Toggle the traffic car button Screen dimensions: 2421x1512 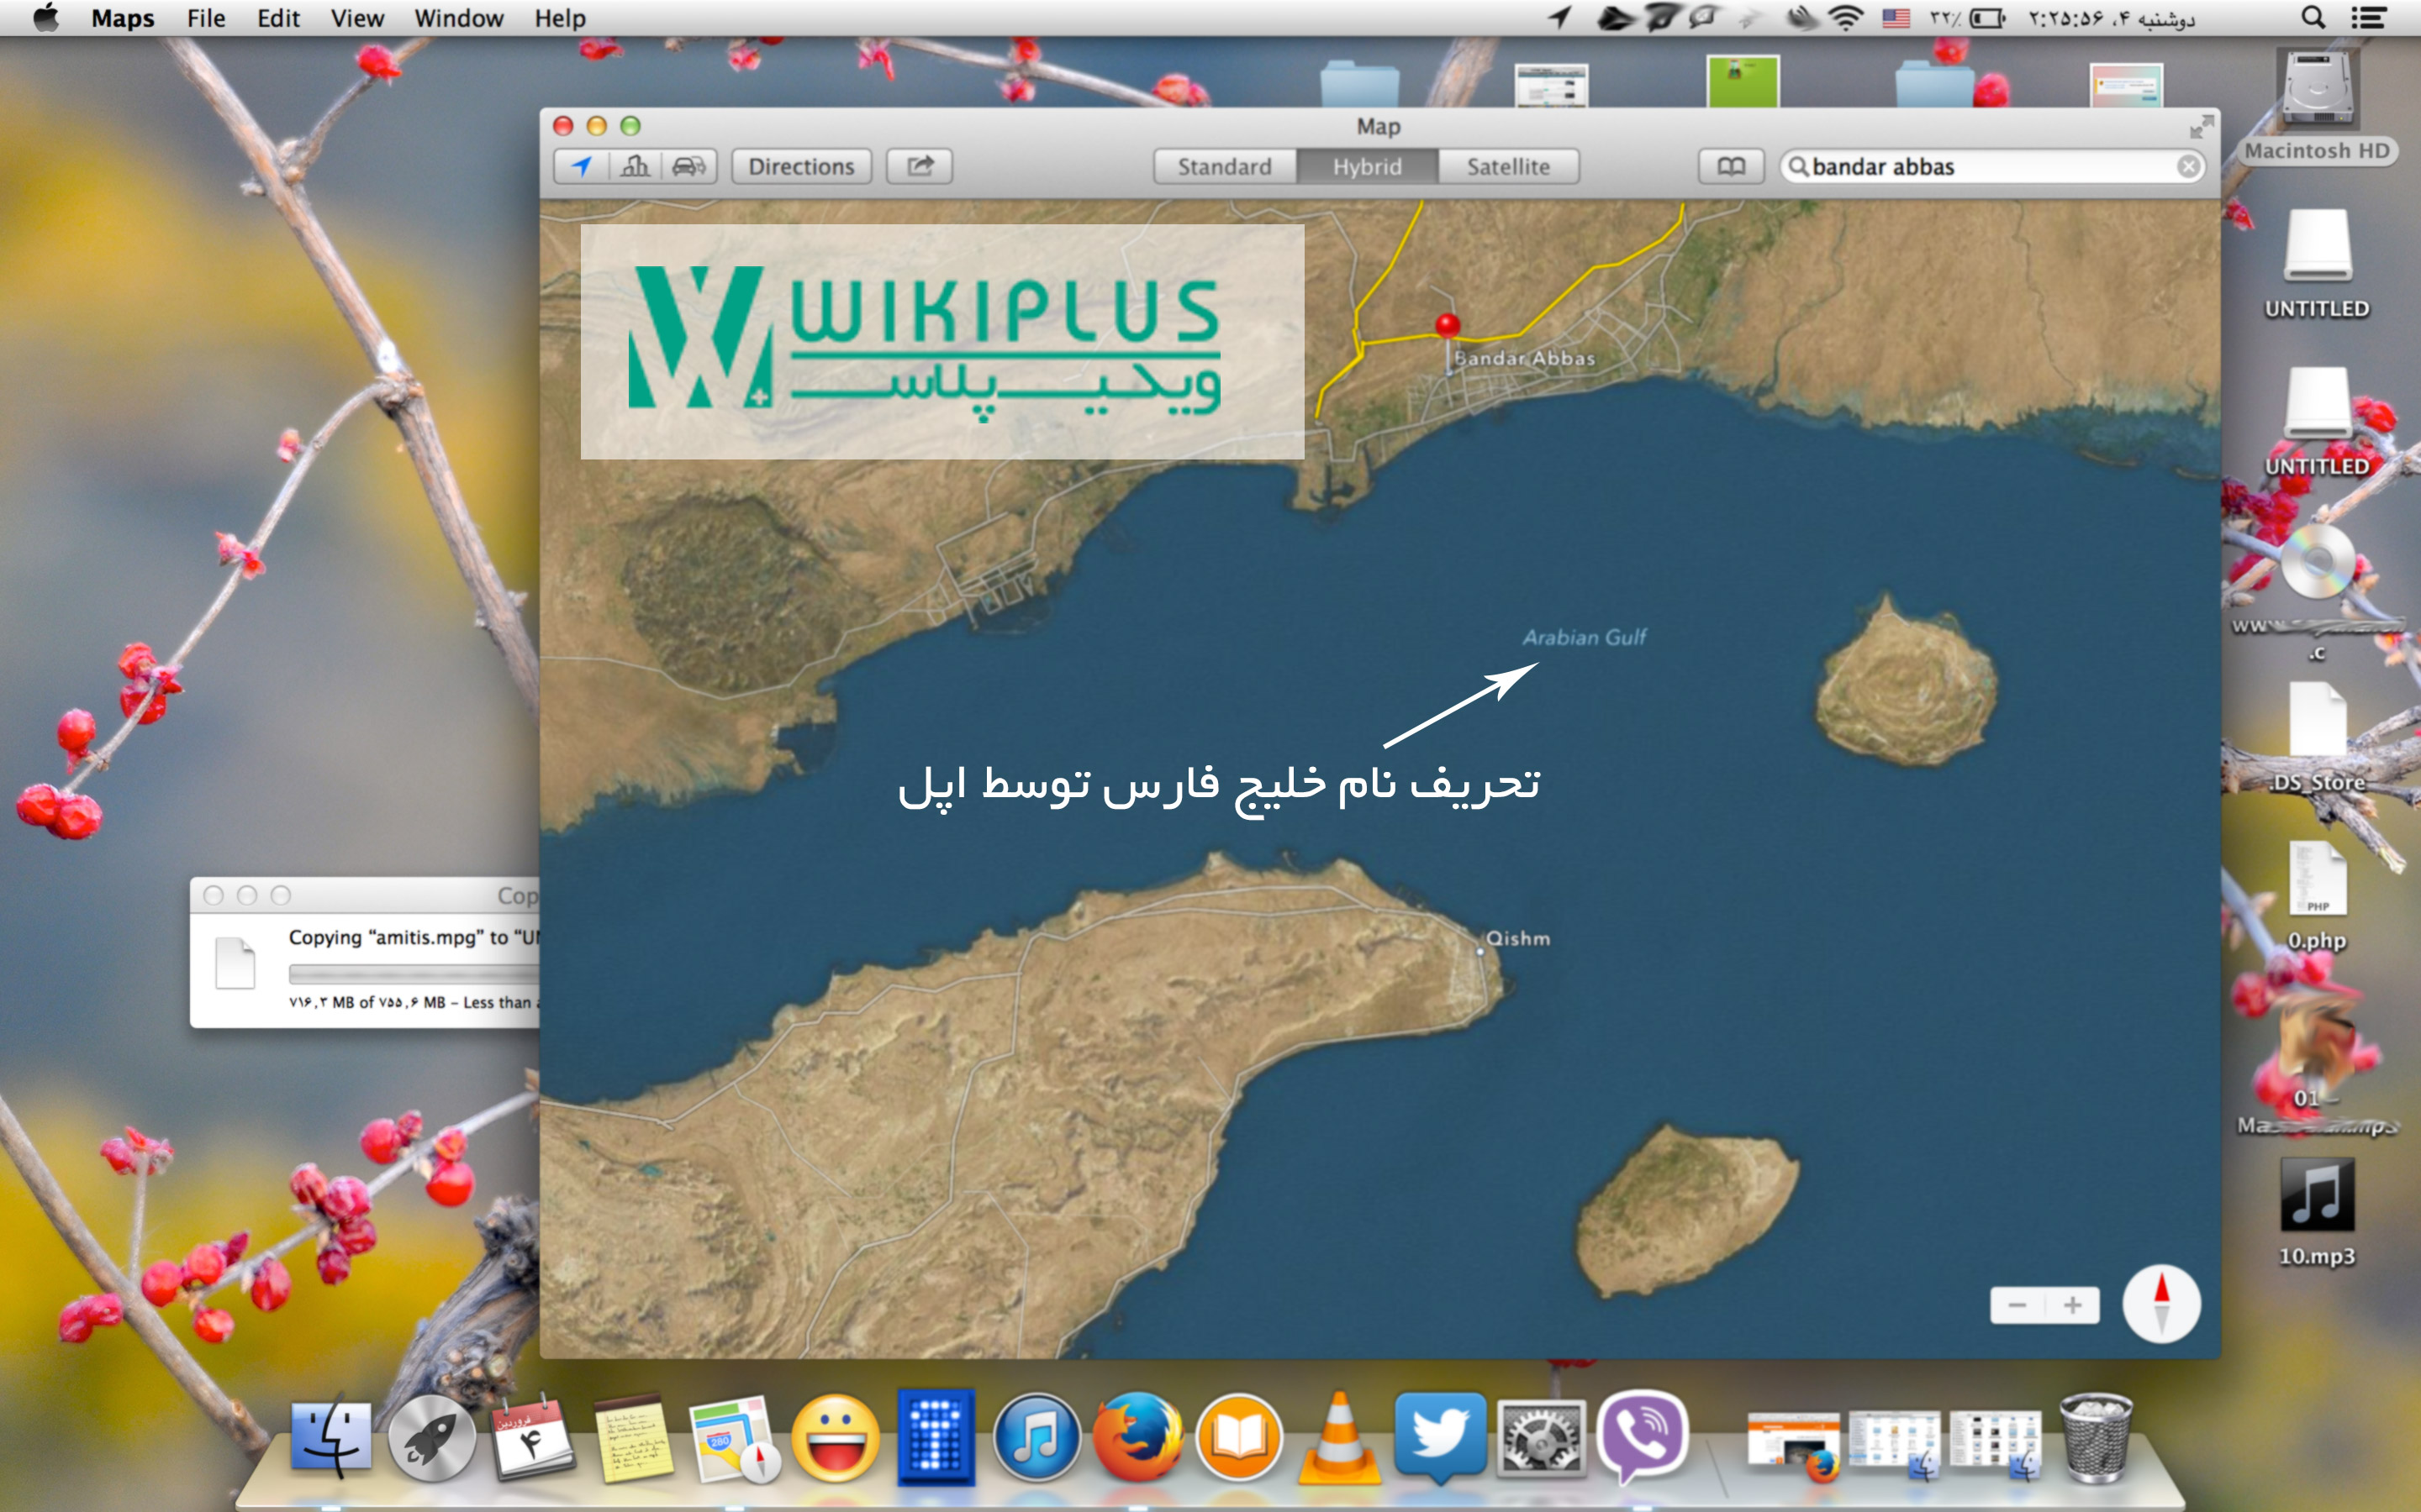pos(688,166)
